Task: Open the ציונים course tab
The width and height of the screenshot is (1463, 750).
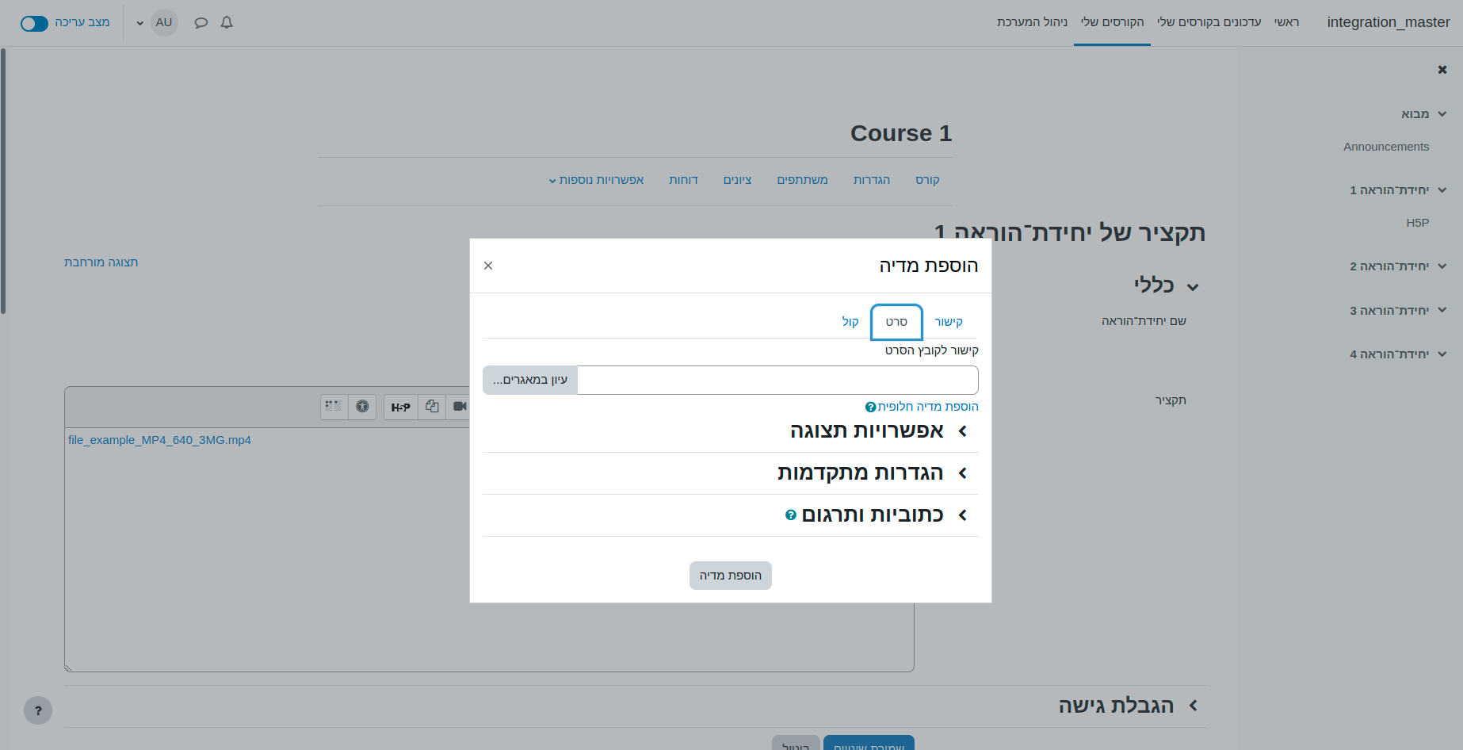Action: [x=737, y=180]
